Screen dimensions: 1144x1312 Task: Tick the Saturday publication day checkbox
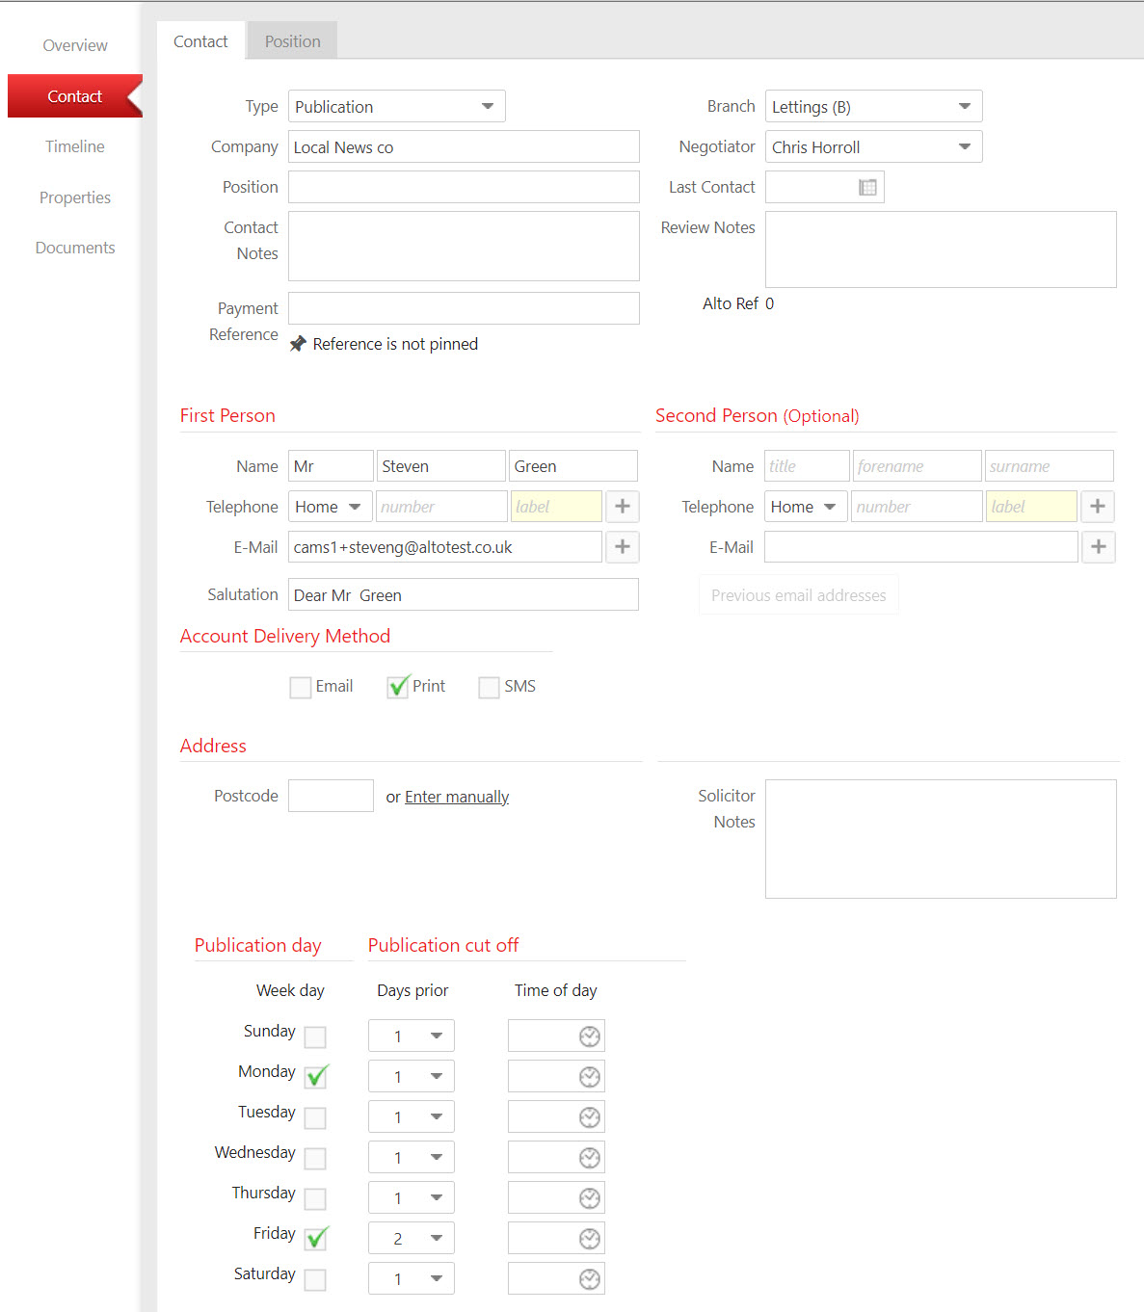pos(315,1280)
